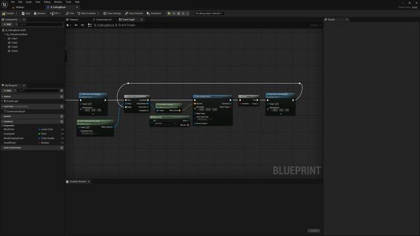Switch to the Construction Script tab
This screenshot has height=236, width=420.
click(102, 20)
